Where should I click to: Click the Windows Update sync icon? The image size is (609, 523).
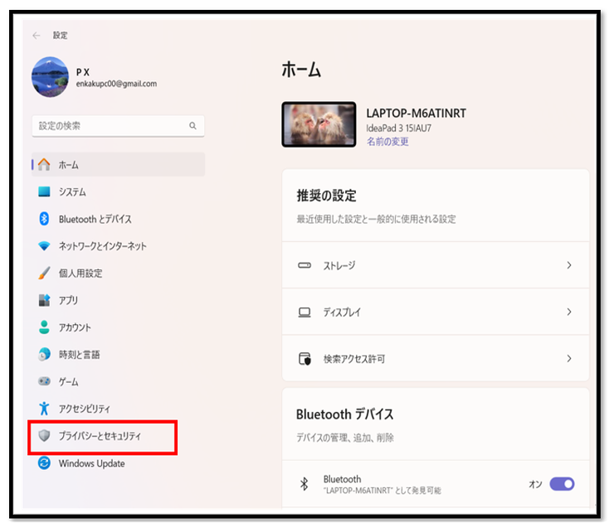point(44,462)
